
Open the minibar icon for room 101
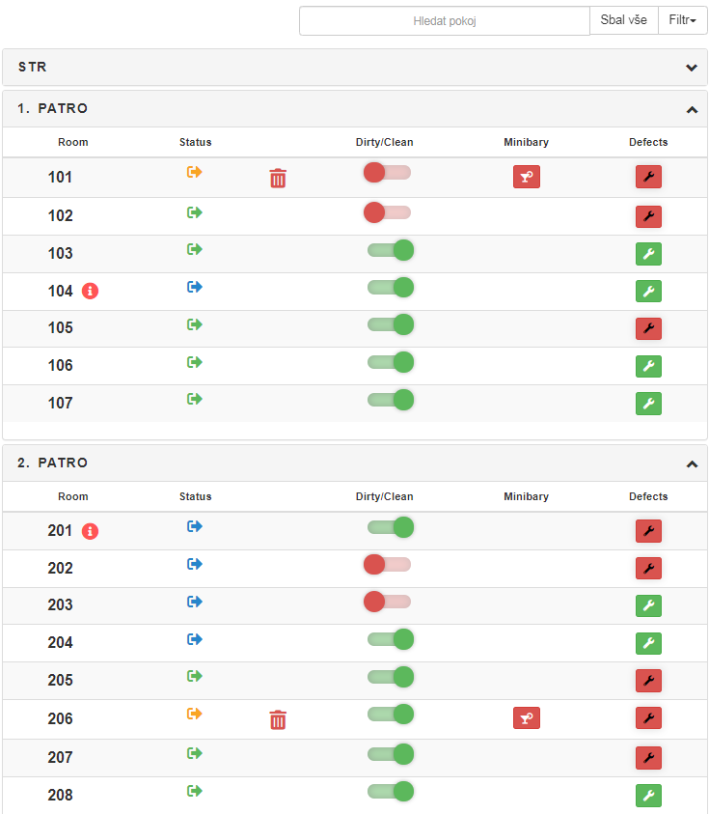tap(526, 177)
